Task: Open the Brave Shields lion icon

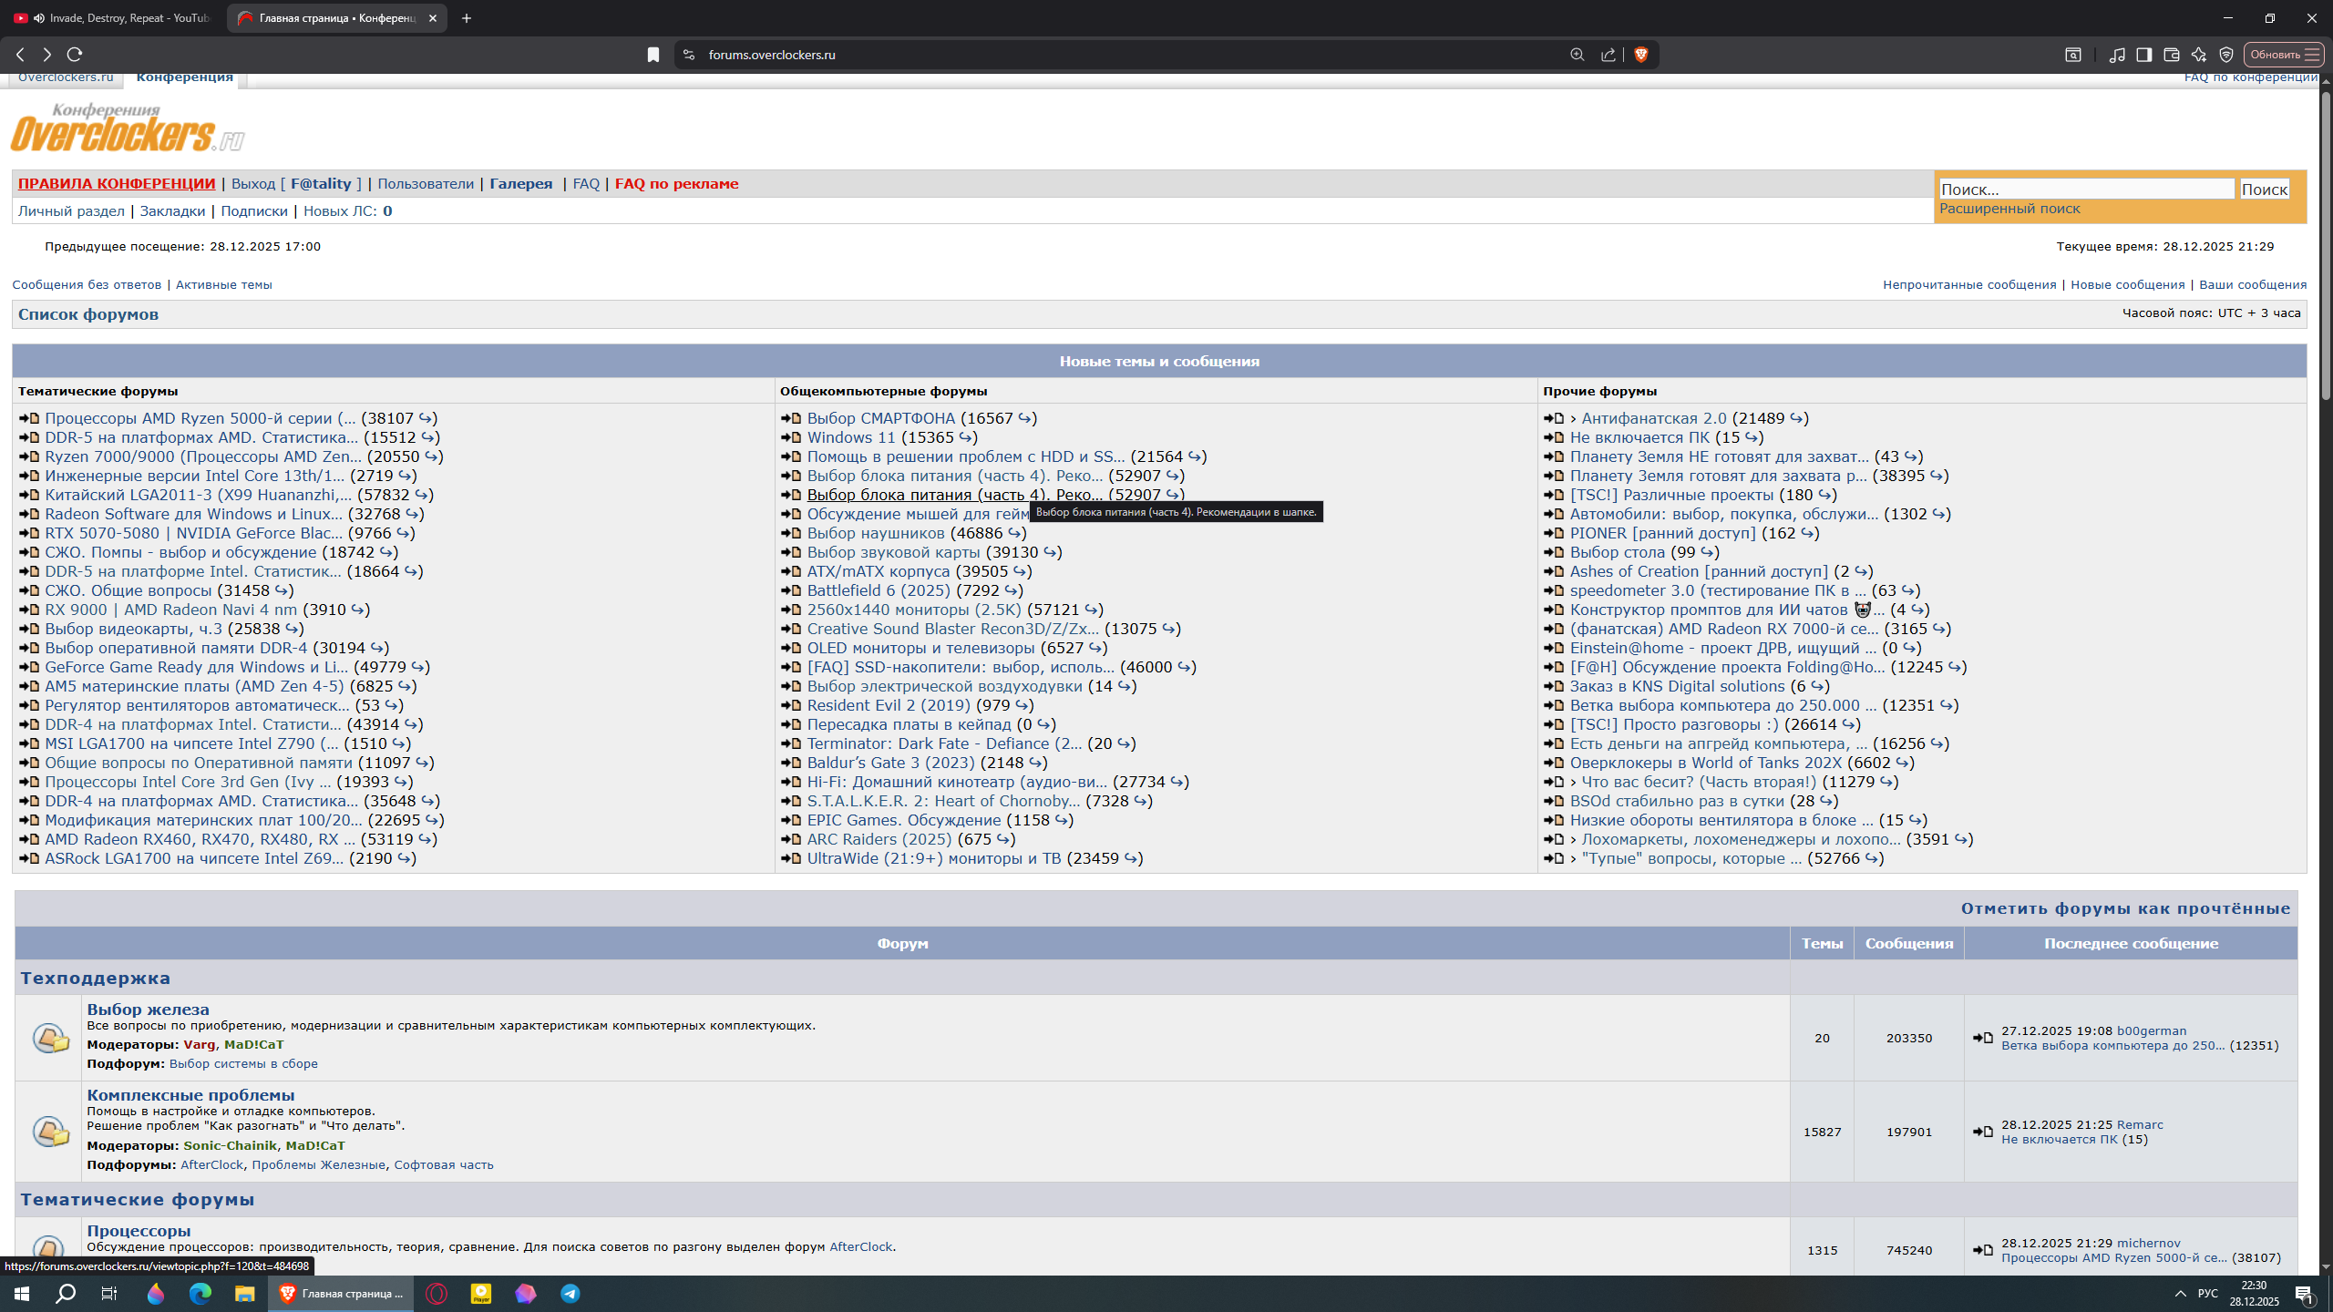Action: 1640,55
